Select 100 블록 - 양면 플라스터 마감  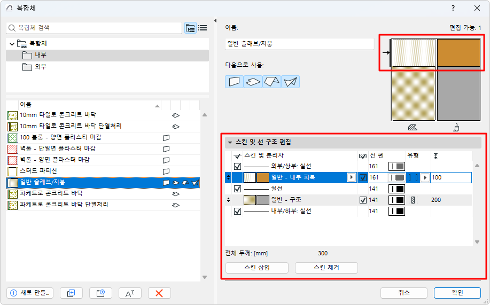tap(103, 137)
